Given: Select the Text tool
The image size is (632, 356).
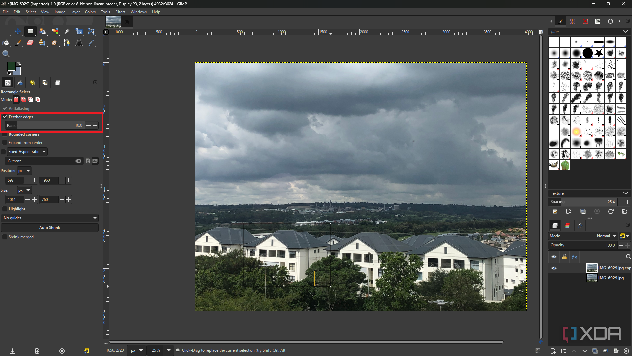Looking at the screenshot, I should click(79, 43).
